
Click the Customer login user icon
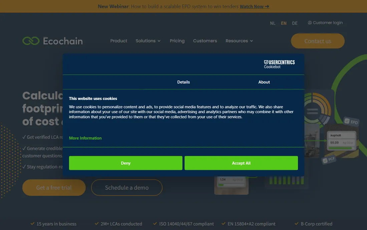pyautogui.click(x=310, y=23)
